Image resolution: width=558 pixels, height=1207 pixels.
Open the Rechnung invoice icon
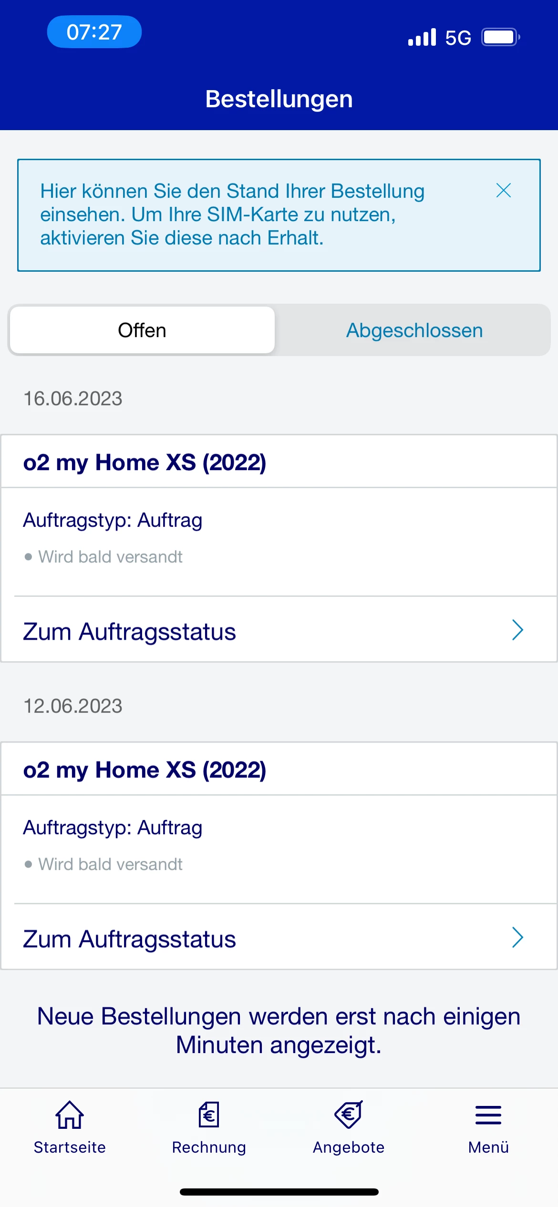(209, 1115)
